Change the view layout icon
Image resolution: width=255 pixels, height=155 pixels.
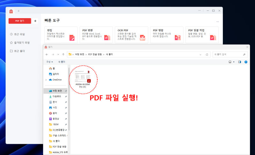pos(230,62)
